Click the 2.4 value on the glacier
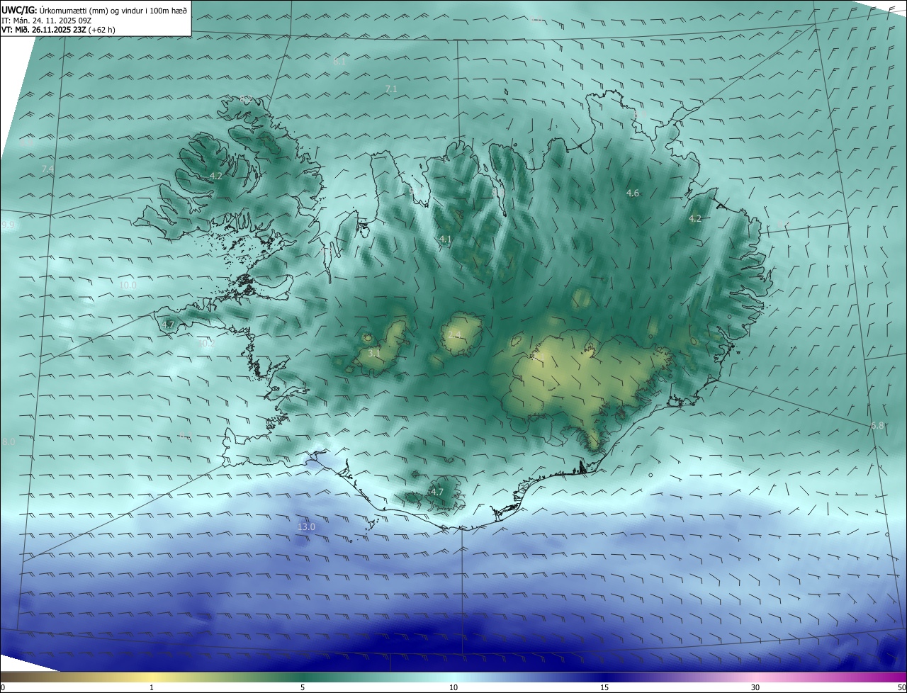Image resolution: width=907 pixels, height=693 pixels. coord(454,334)
